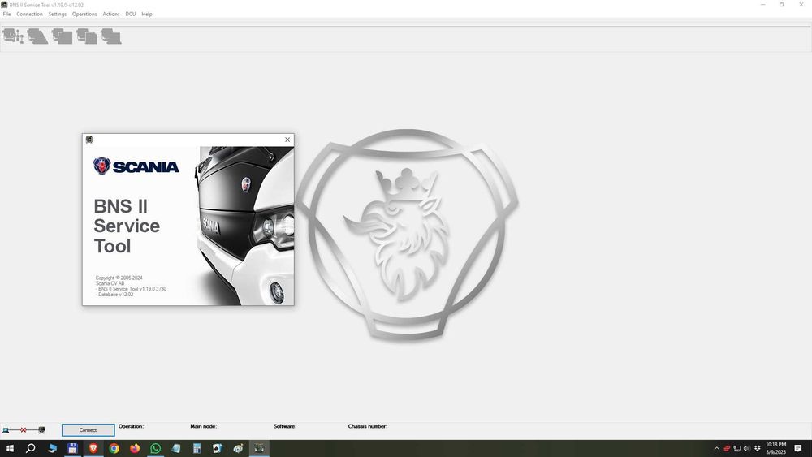Click the "BNS II Service Tool" heading text

tap(127, 226)
